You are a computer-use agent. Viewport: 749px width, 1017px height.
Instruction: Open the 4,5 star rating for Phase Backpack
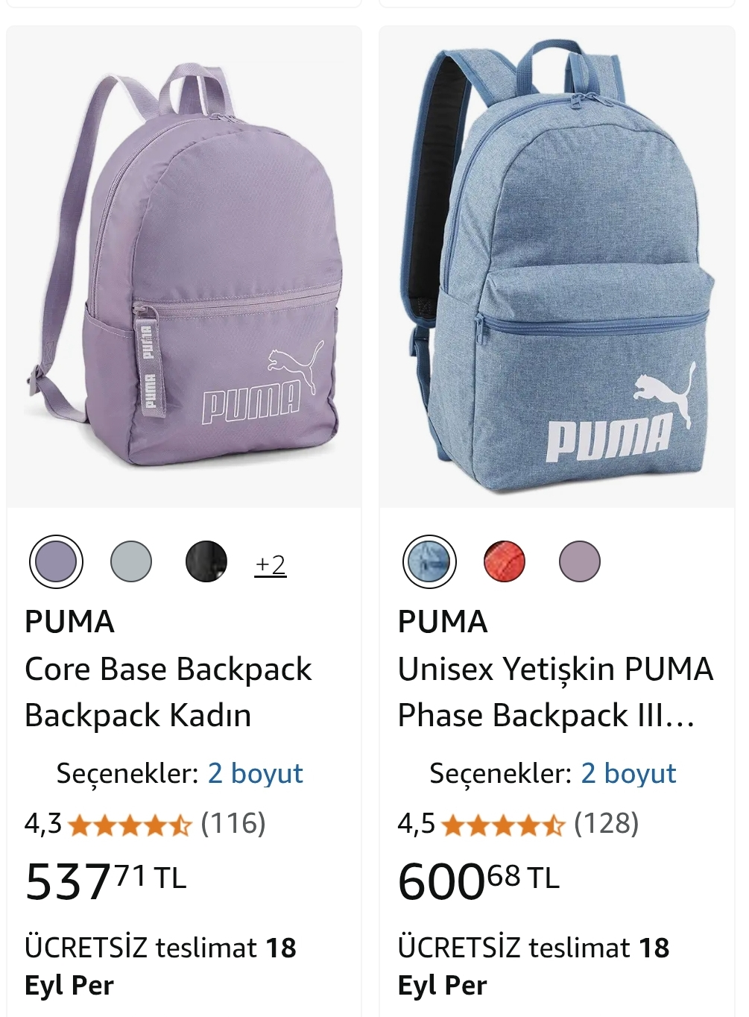click(x=482, y=824)
